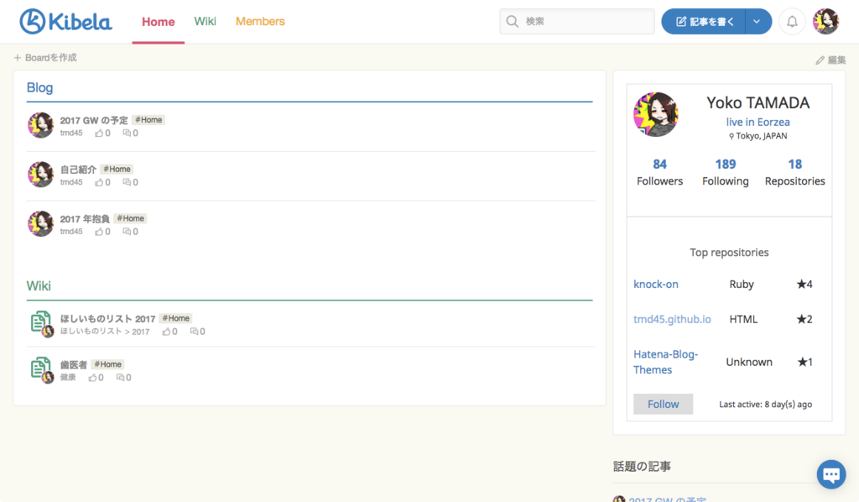The width and height of the screenshot is (859, 502).
Task: Click Last active: 8 day(s) ago text
Action: coord(765,404)
